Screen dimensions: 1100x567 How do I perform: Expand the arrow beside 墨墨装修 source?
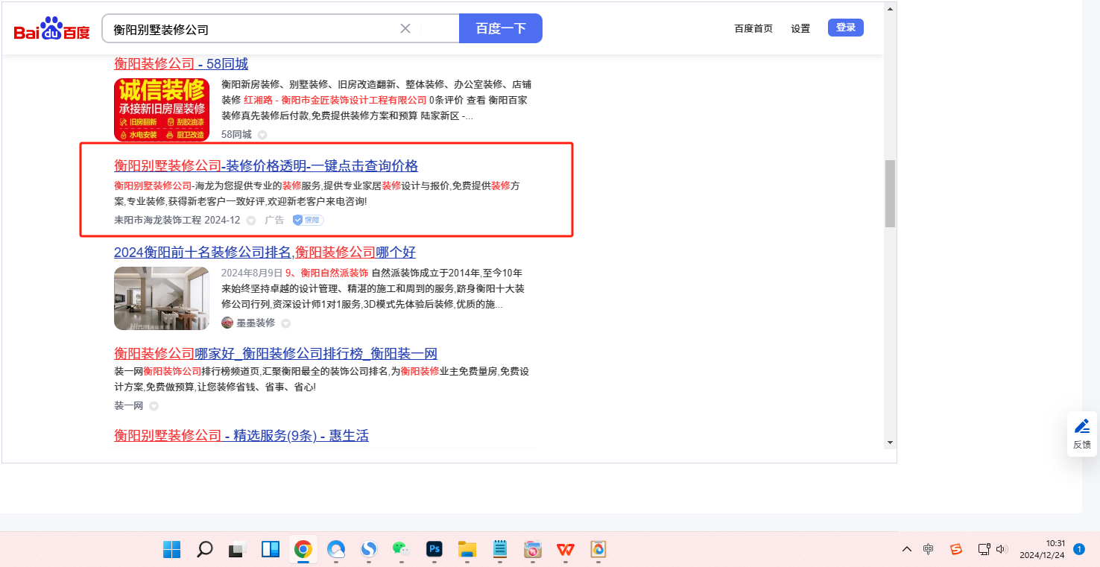point(285,323)
